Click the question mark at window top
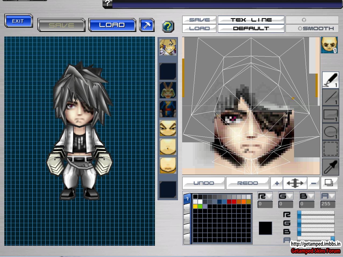343x257 pixels. (x=108, y=3)
